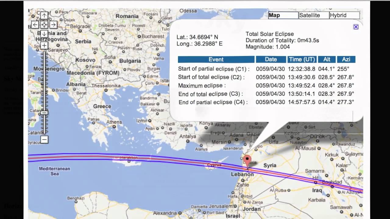This screenshot has height=219, width=390.
Task: Click the 'Total Solar Eclipse' heading
Action: coord(270,34)
